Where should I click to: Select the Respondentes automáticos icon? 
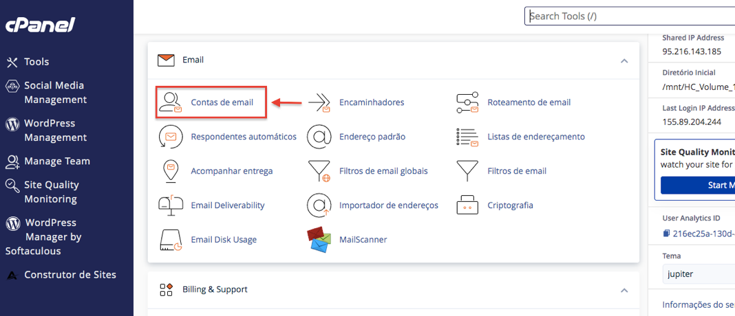(x=170, y=137)
